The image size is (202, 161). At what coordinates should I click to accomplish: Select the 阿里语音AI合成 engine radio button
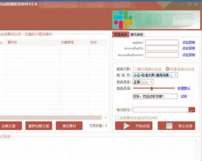tap(167, 69)
